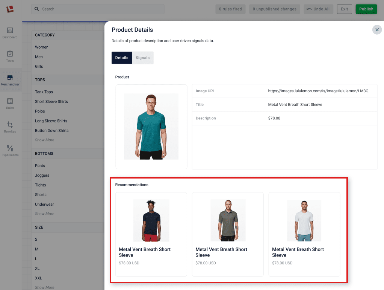Filter by Button Down Shirts
Image resolution: width=384 pixels, height=290 pixels.
click(52, 131)
